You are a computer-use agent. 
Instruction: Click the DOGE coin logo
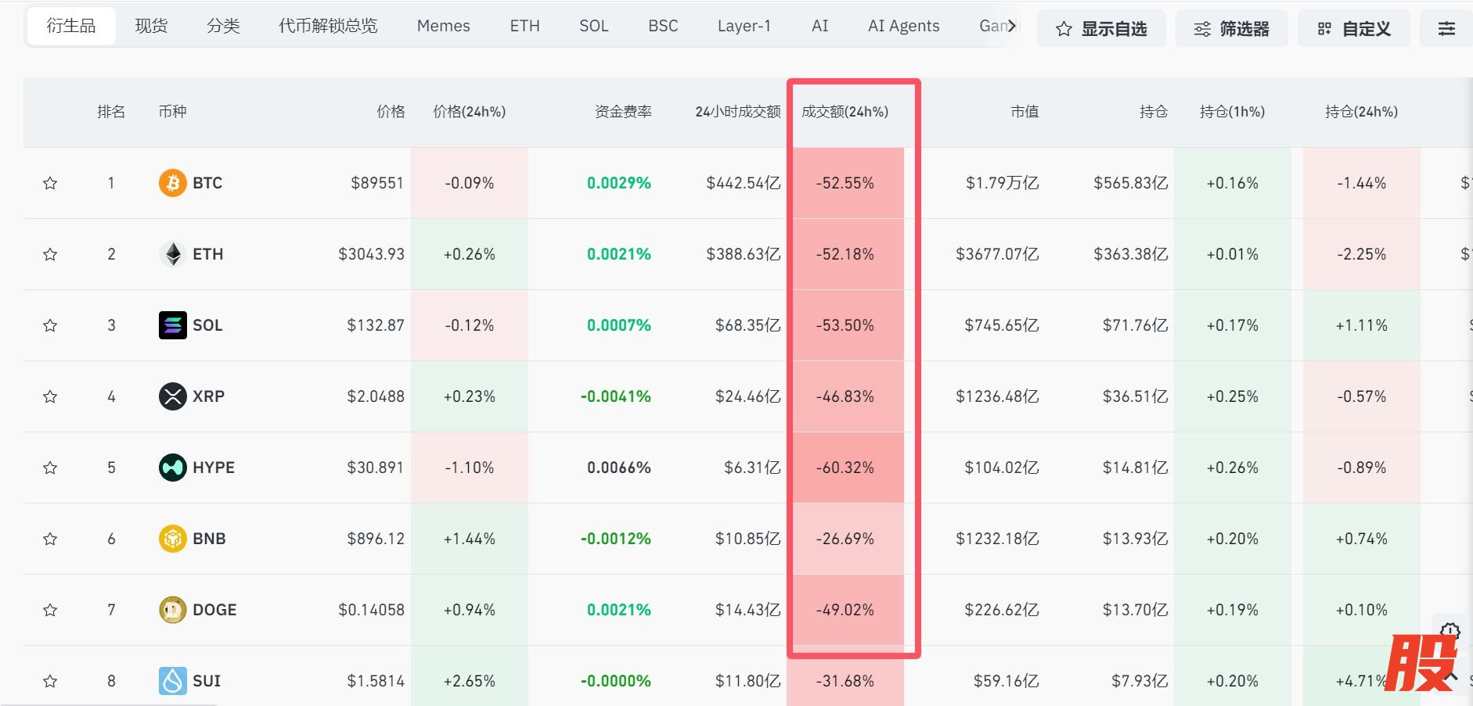pos(172,610)
